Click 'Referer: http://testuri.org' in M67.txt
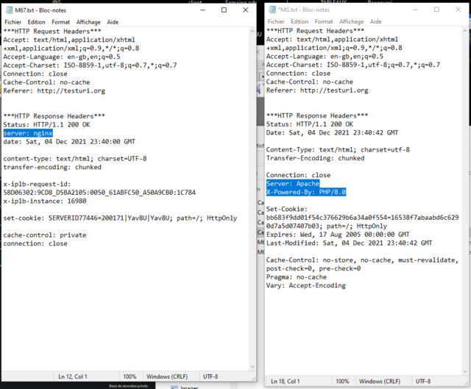471x389 pixels. tap(54, 90)
